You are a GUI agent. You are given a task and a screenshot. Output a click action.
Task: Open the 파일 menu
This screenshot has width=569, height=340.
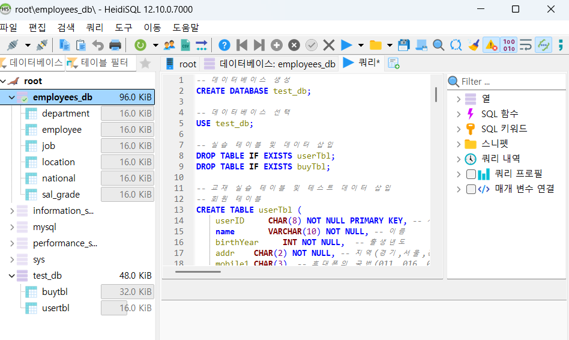tap(9, 28)
